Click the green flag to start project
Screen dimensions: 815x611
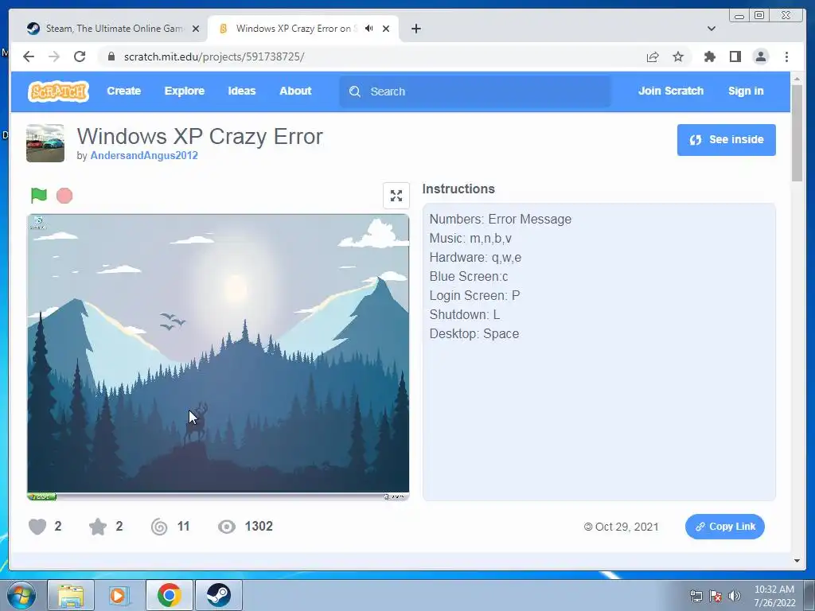[x=39, y=196]
